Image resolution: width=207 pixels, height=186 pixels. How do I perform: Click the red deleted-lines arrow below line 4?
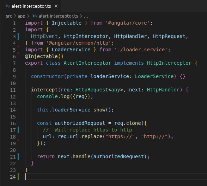tap(18, 46)
